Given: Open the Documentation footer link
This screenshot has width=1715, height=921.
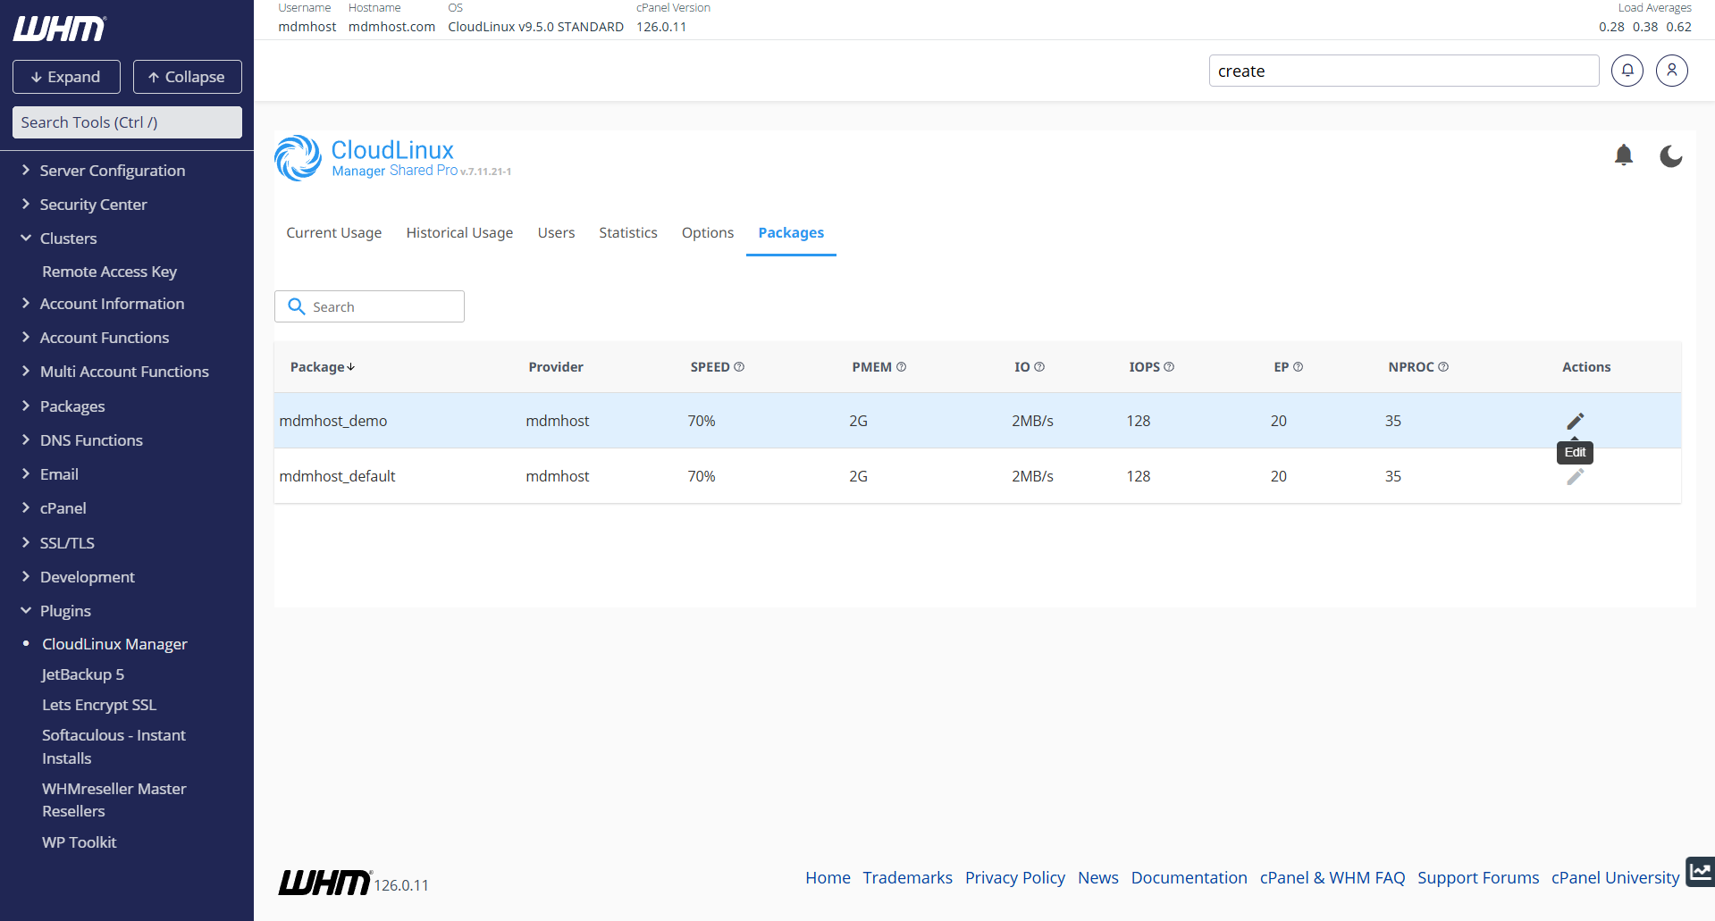Looking at the screenshot, I should coord(1189,877).
